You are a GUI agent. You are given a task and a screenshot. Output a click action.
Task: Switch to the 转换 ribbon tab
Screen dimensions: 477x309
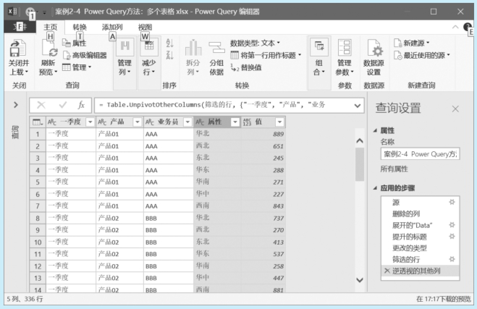click(x=80, y=27)
